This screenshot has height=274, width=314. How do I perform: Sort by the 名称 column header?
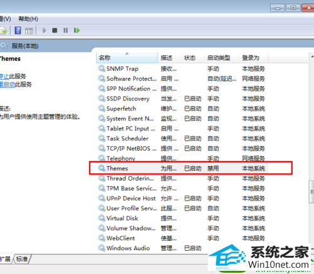[127, 58]
